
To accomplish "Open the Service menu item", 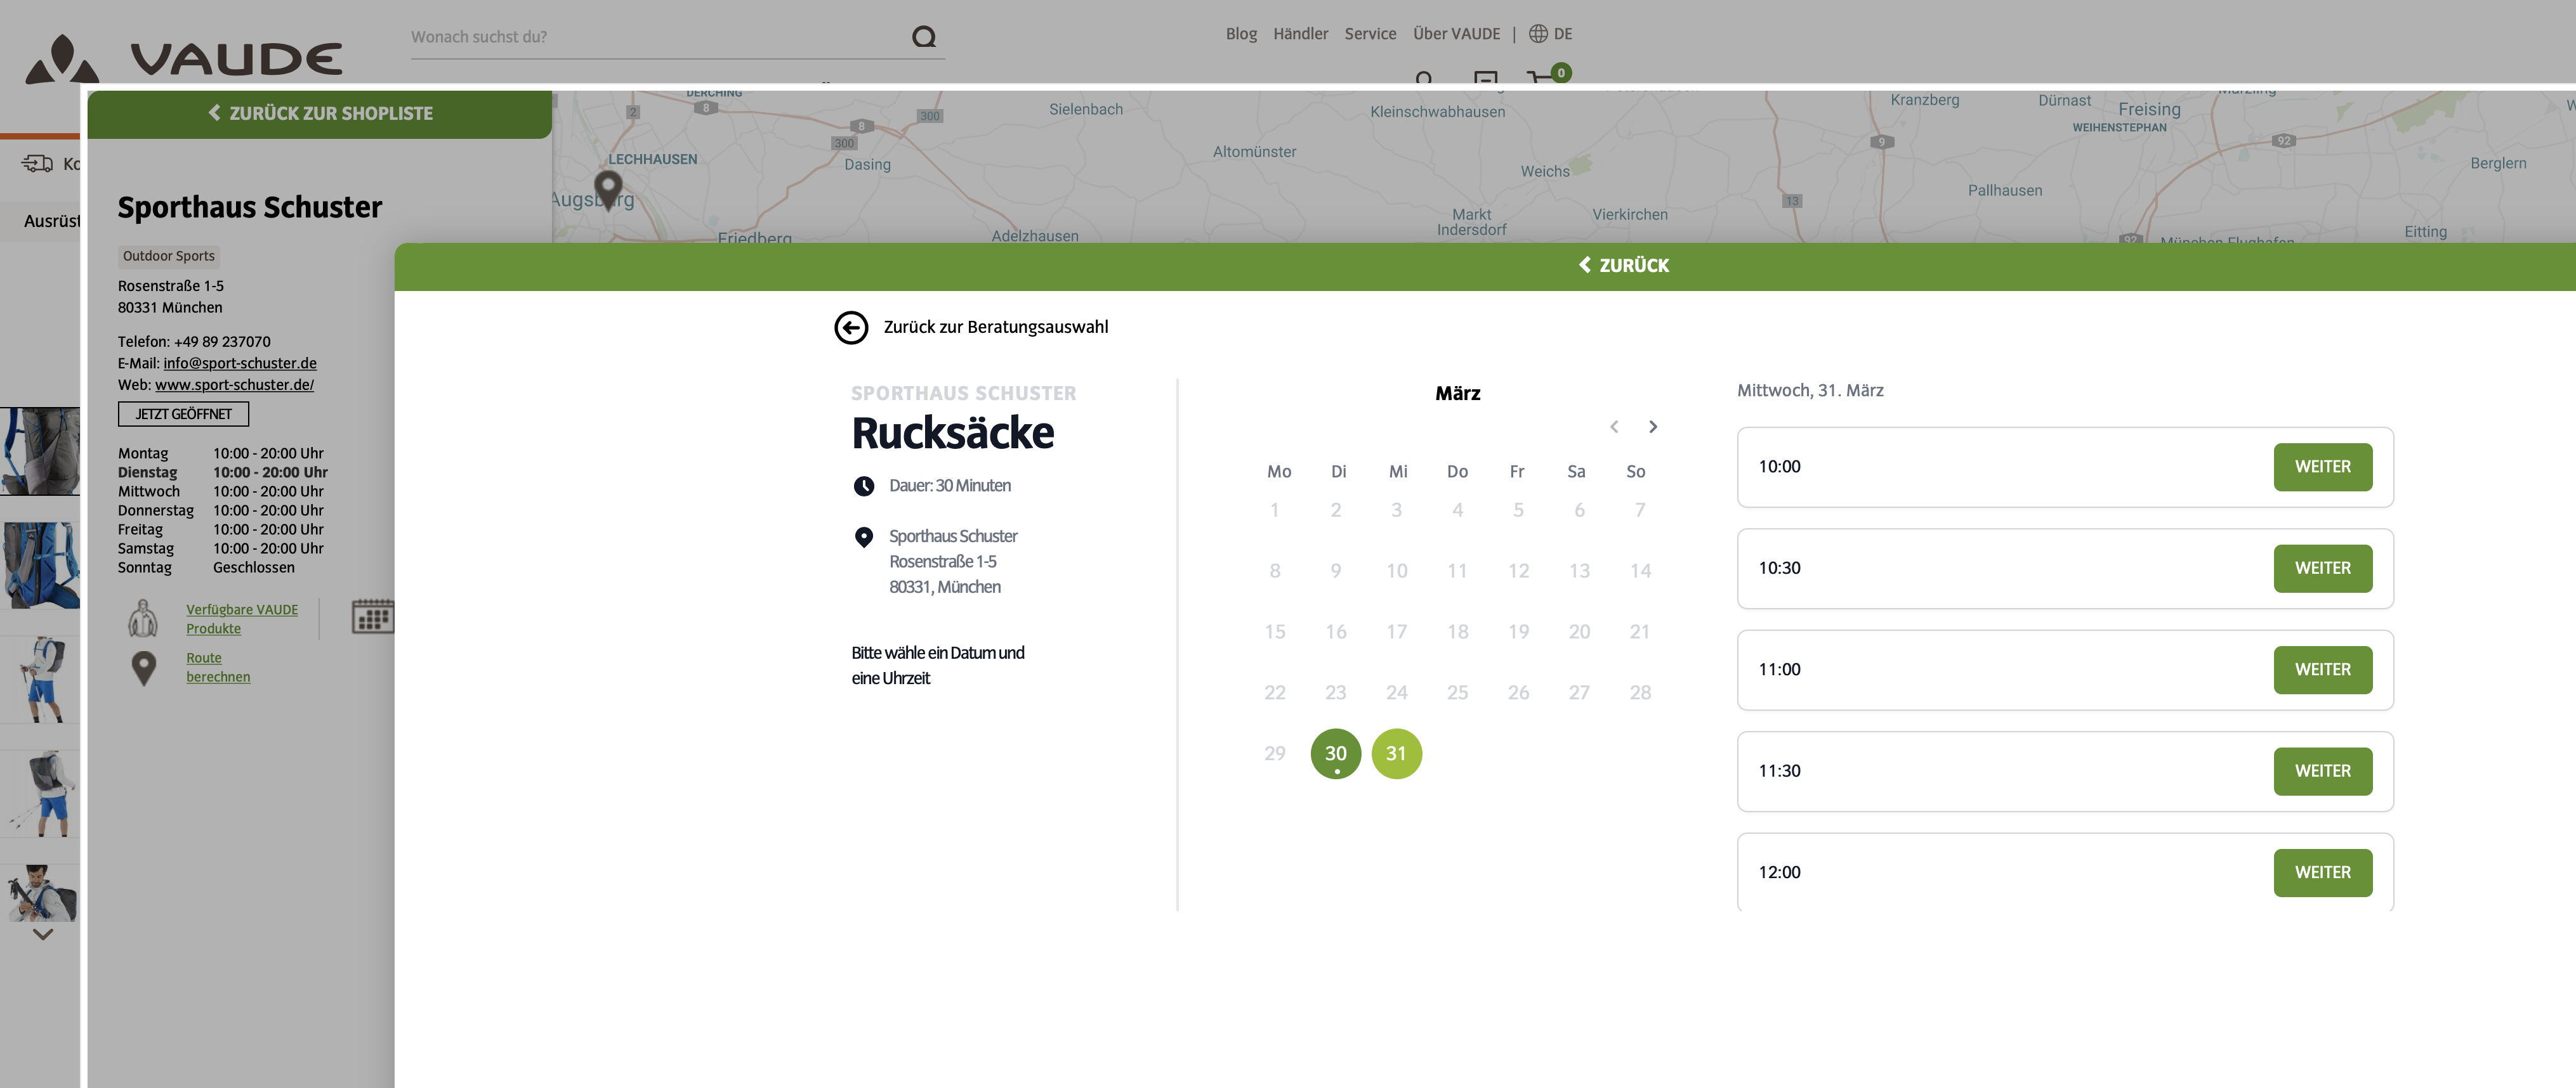I will point(1370,34).
